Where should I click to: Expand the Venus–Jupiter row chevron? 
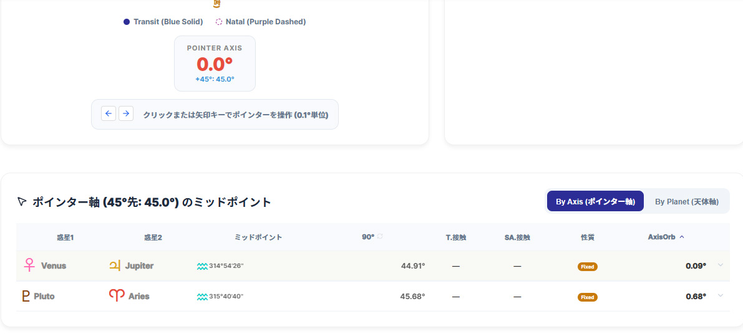tap(721, 265)
